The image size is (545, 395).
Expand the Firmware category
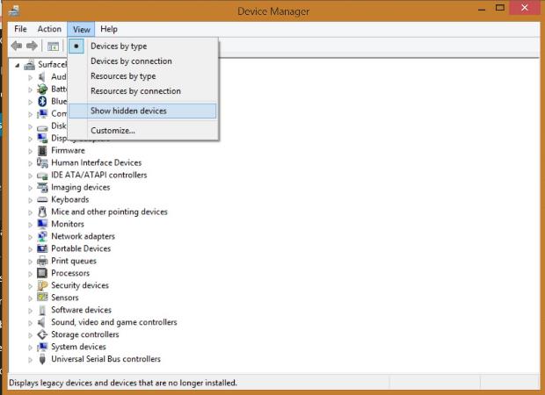click(x=30, y=151)
